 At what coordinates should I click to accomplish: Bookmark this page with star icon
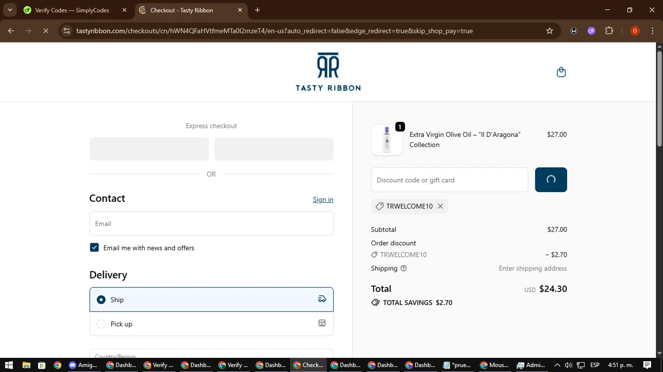coord(549,31)
